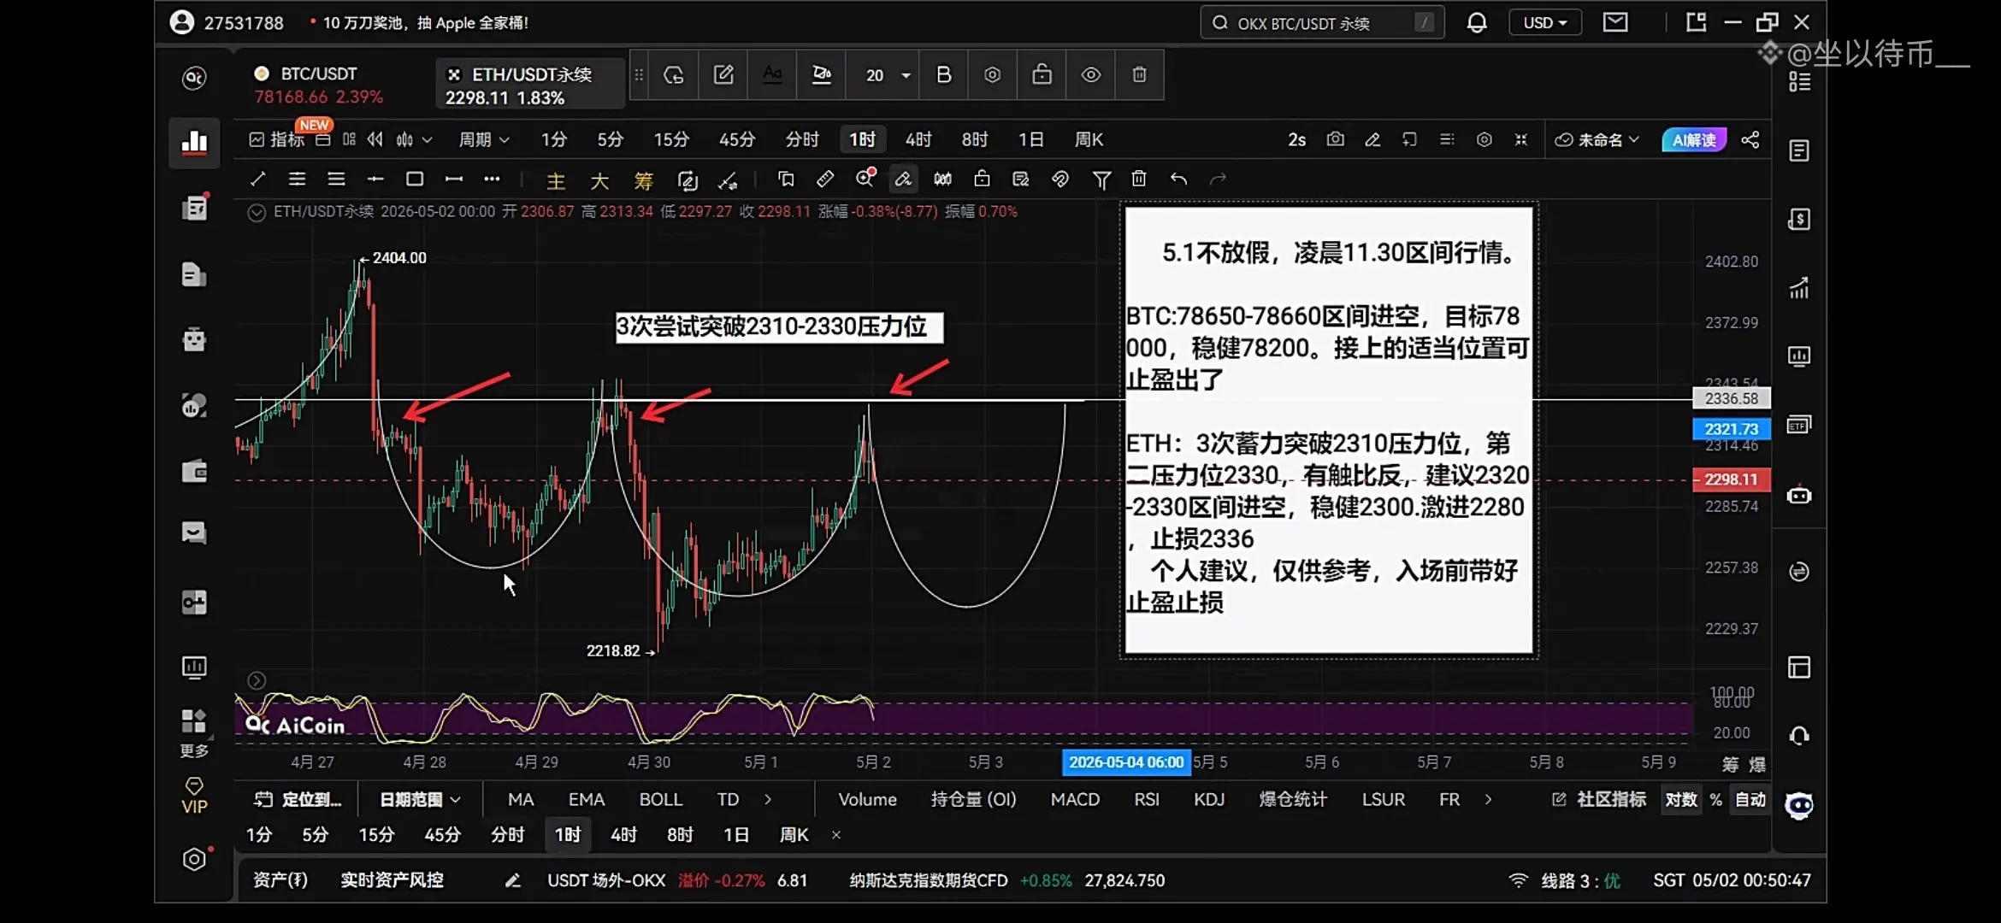Select the 周K timeframe
This screenshot has width=2001, height=923.
[1089, 139]
